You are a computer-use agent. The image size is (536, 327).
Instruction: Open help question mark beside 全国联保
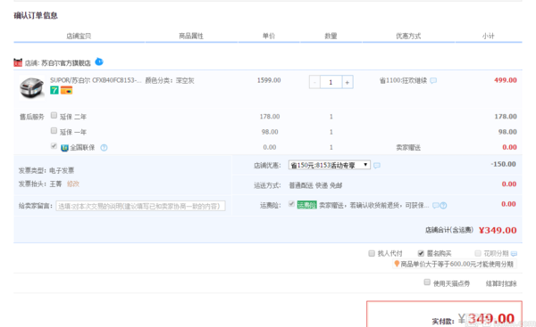104,148
